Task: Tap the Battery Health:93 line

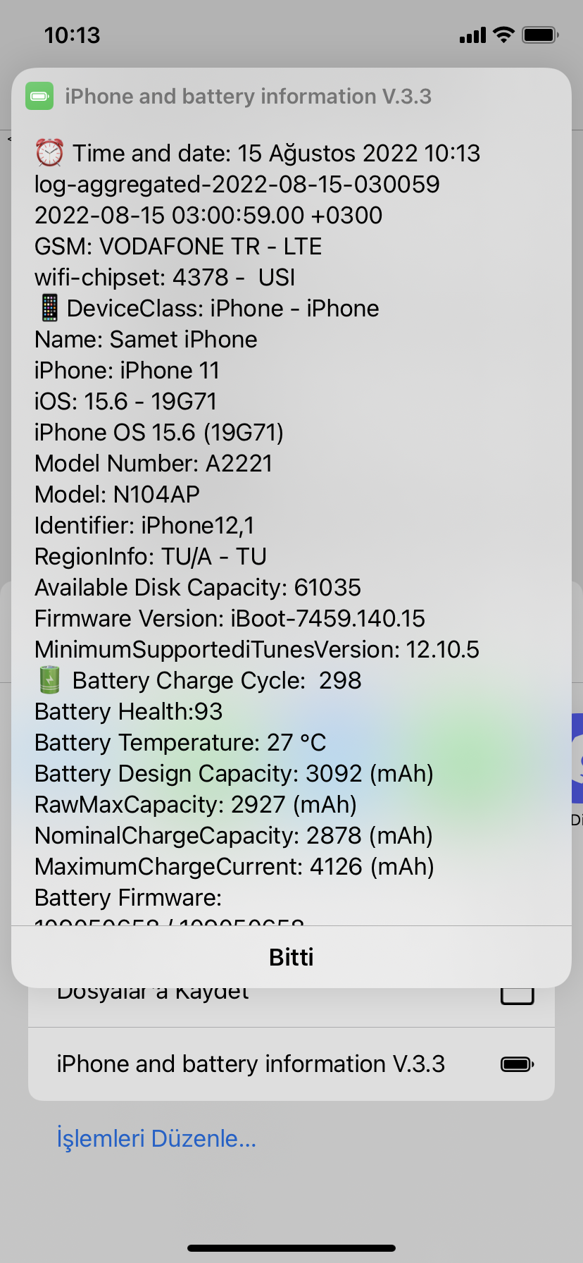Action: pyautogui.click(x=129, y=711)
